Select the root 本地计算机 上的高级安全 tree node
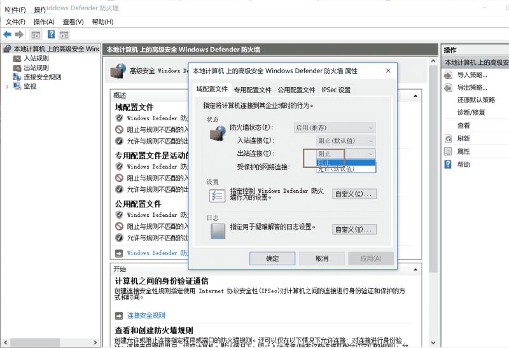The image size is (509, 348). [x=56, y=49]
